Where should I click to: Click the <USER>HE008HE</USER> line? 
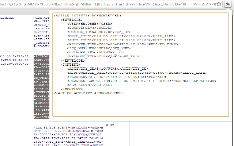tap(90, 24)
